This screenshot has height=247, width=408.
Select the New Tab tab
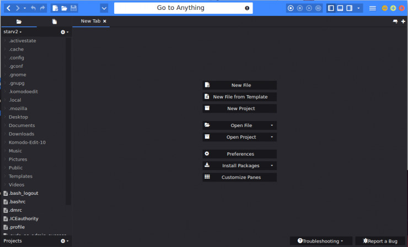(90, 21)
